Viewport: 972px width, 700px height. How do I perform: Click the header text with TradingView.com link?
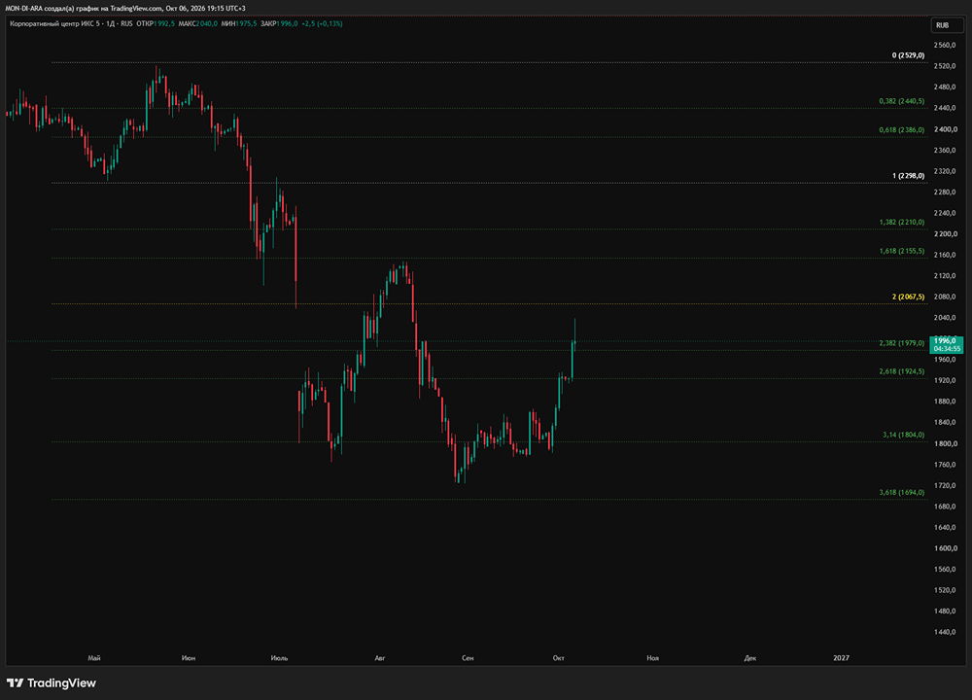pos(125,8)
